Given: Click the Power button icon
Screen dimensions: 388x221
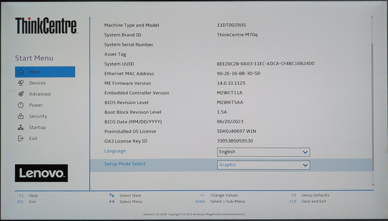Looking at the screenshot, I should [x=21, y=105].
